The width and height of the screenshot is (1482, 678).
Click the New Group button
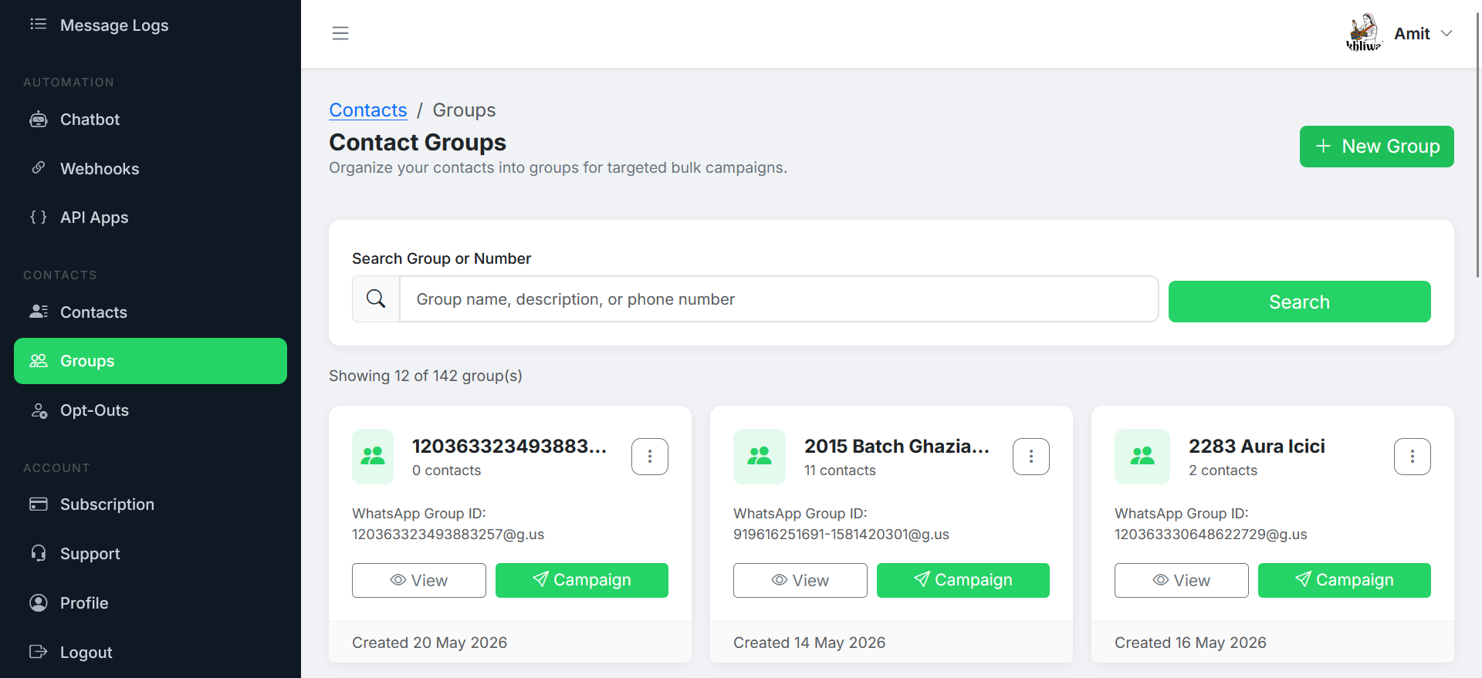(1377, 147)
